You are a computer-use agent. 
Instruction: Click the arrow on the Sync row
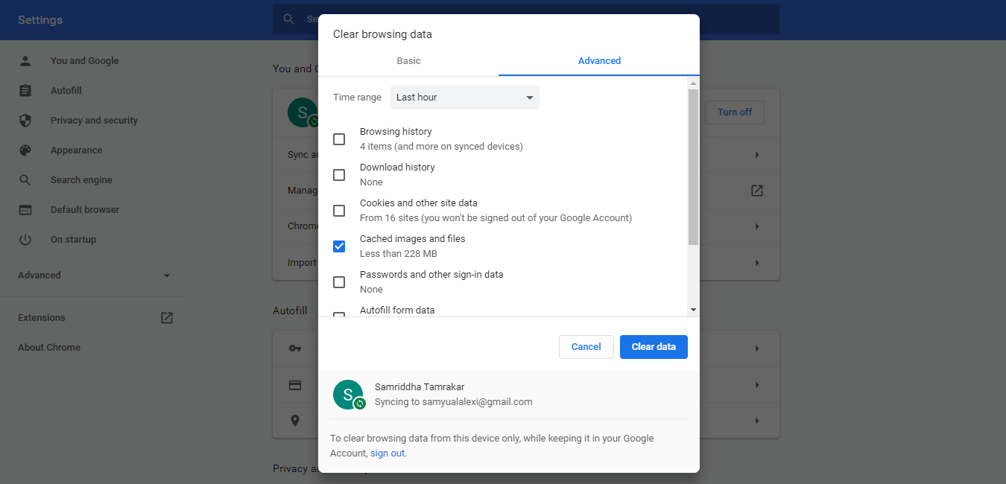click(757, 155)
